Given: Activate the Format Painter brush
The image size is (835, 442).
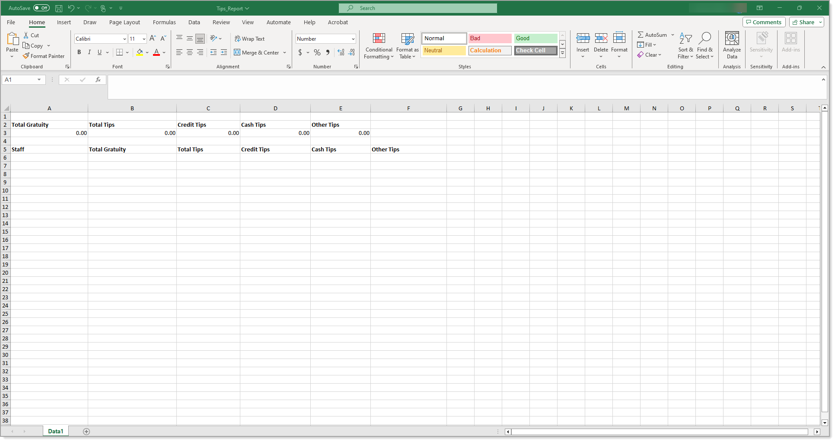Looking at the screenshot, I should tap(44, 56).
